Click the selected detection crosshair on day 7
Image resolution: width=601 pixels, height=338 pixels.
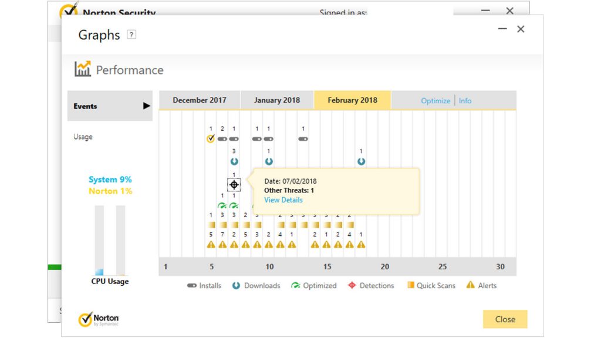tap(234, 185)
